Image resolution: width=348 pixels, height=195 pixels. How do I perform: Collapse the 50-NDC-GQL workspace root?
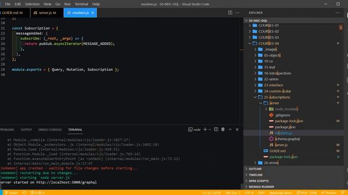[x=258, y=21]
